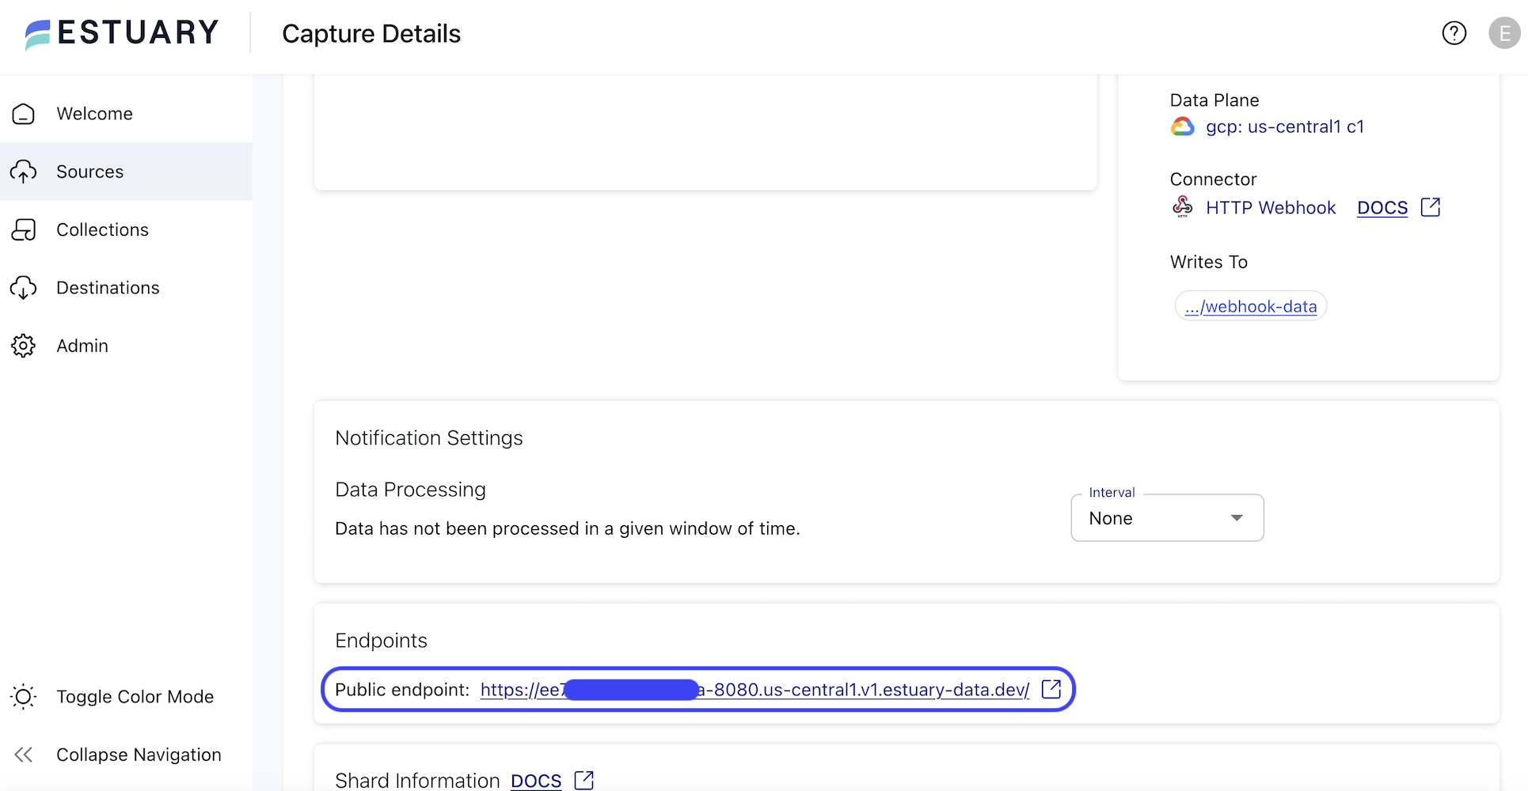Click the Estuary logo
Image resolution: width=1528 pixels, height=791 pixels.
121,33
